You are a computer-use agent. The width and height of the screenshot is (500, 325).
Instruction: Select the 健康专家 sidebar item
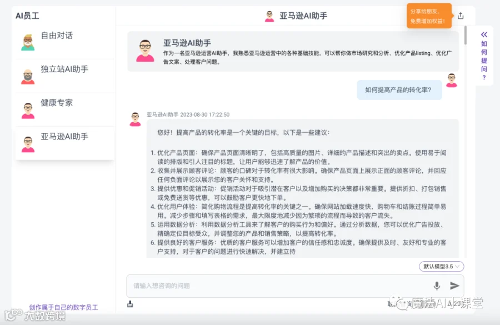pos(65,109)
